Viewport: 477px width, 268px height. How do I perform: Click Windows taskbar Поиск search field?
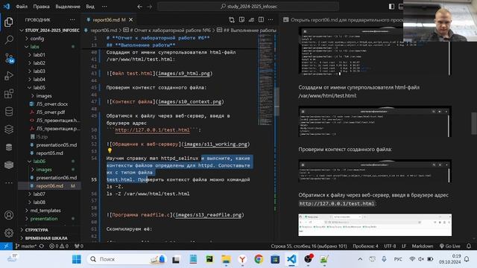pyautogui.click(x=127, y=259)
